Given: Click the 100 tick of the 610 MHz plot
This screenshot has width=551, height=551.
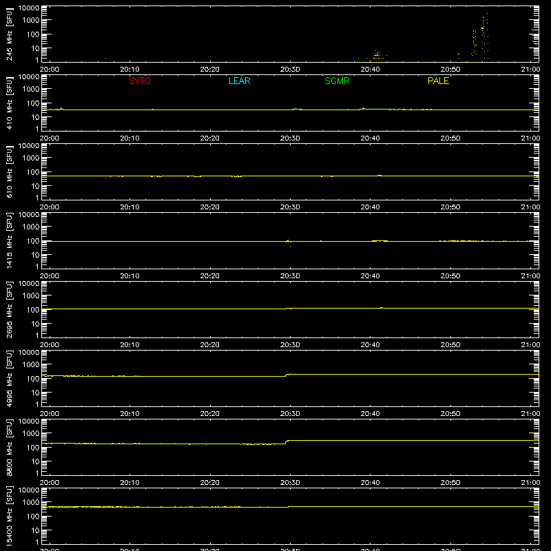Looking at the screenshot, I should click(x=33, y=172).
